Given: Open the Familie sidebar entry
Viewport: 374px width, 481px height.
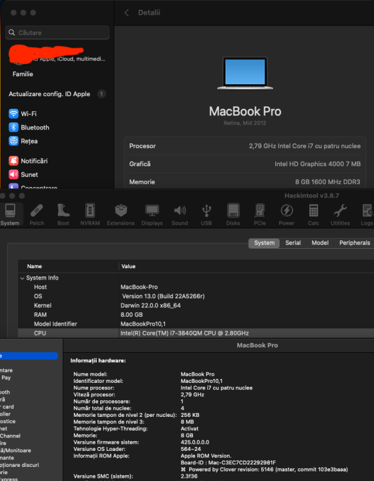Looking at the screenshot, I should 22,74.
